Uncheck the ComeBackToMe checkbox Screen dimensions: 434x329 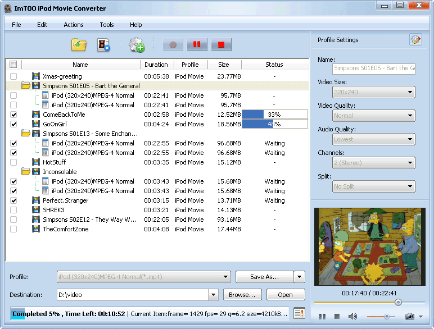point(13,115)
